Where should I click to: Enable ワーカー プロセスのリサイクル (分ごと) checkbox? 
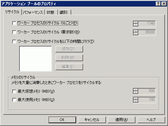(x=14, y=23)
